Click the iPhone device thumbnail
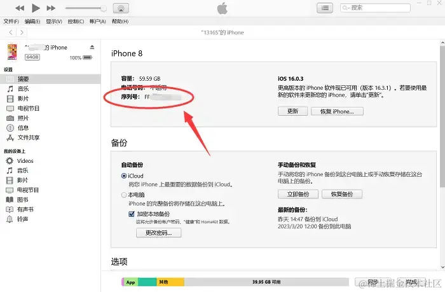This screenshot has width=445, height=292. [12, 52]
